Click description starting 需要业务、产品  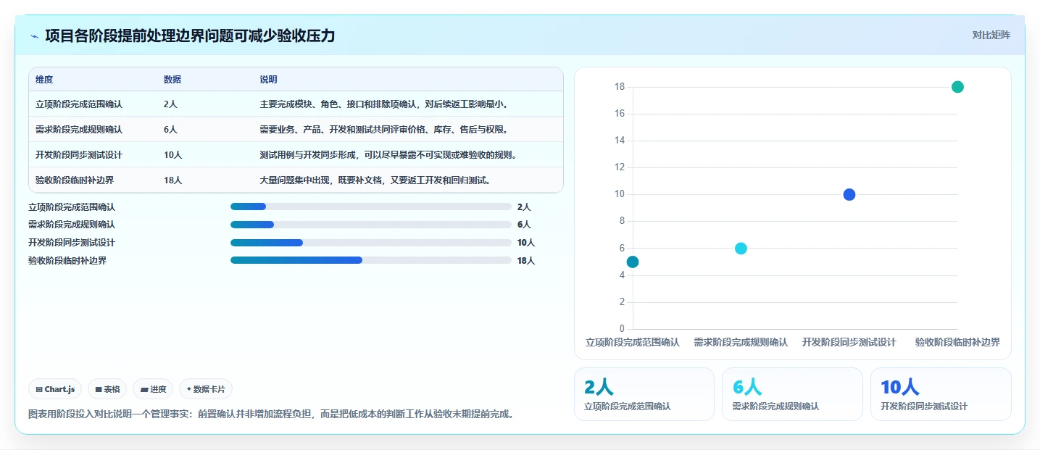point(386,130)
